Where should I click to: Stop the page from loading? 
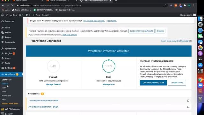[x=12, y=5]
